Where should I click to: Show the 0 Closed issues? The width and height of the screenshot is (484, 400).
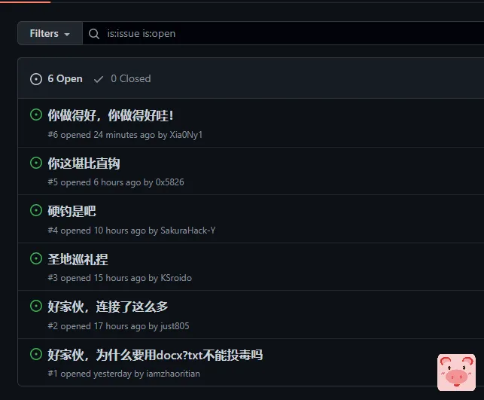pyautogui.click(x=122, y=79)
